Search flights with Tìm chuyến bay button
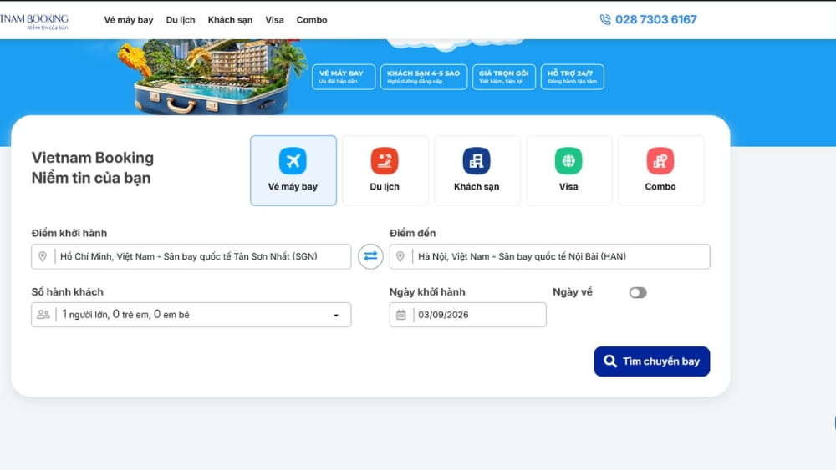836x470 pixels. (651, 361)
